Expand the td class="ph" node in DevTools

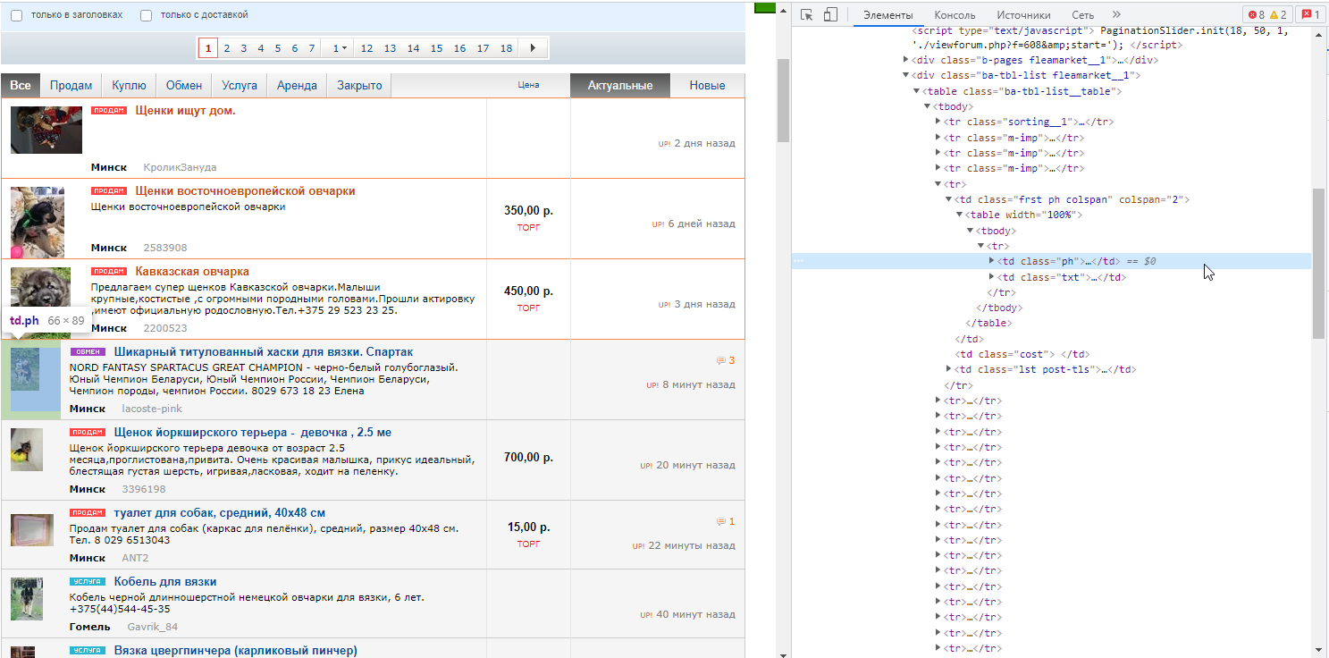(991, 261)
